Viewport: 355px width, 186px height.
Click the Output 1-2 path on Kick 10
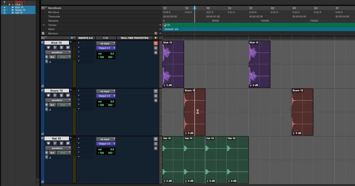[106, 48]
